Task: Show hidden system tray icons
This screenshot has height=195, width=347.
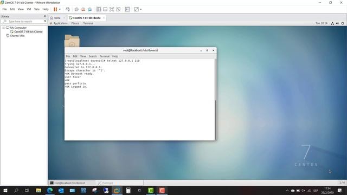Action: pyautogui.click(x=287, y=190)
